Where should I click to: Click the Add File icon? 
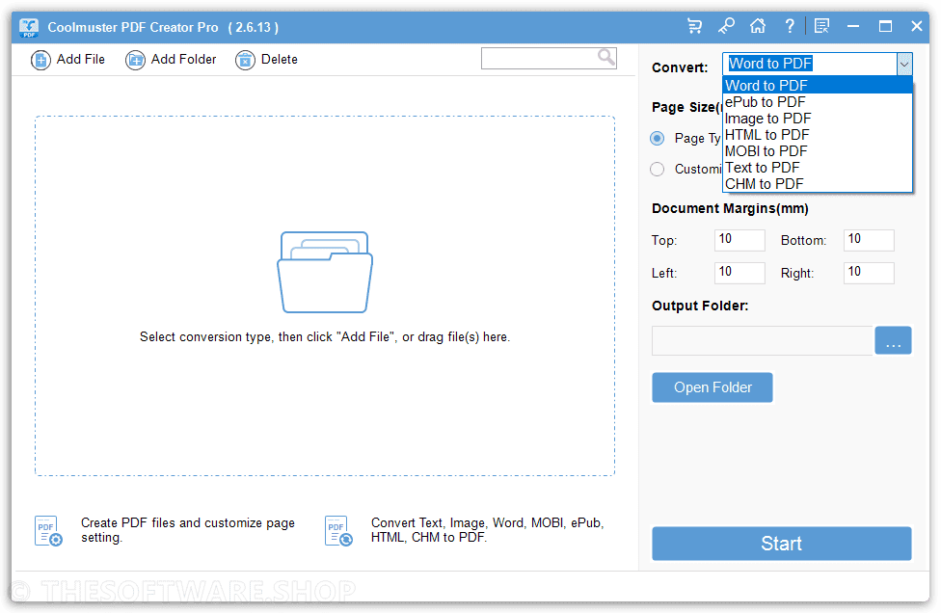40,60
